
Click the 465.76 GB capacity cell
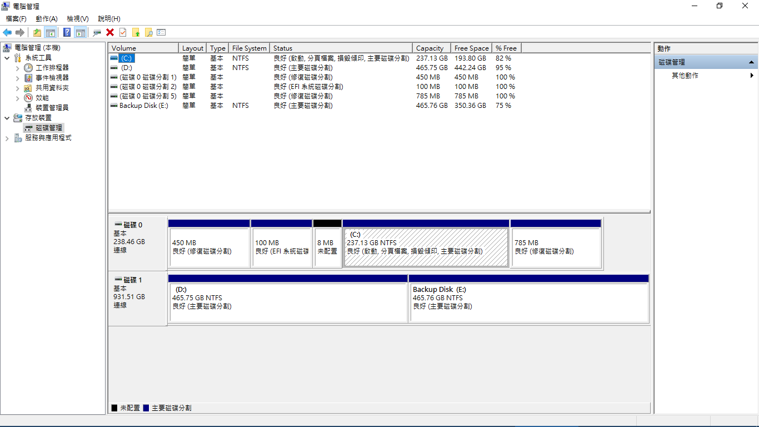pyautogui.click(x=432, y=105)
